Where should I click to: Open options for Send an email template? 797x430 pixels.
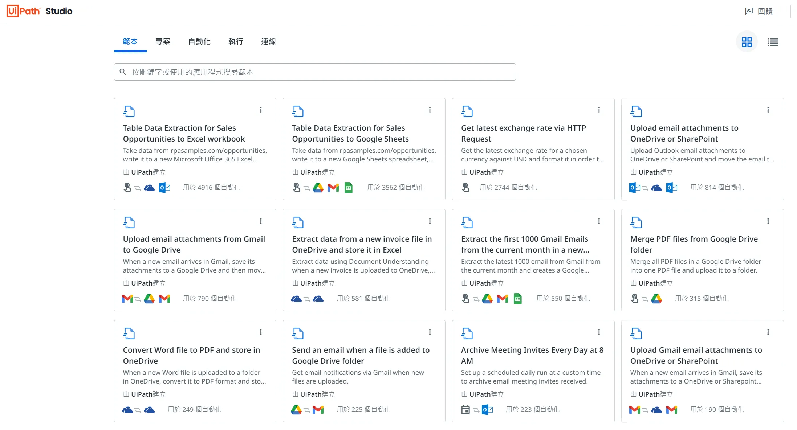tap(430, 332)
